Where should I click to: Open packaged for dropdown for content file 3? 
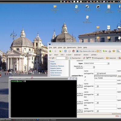point(96,94)
